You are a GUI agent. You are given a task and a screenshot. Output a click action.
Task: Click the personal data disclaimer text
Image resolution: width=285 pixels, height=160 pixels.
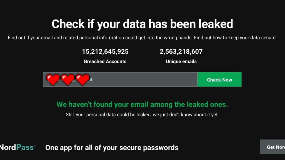point(142,114)
